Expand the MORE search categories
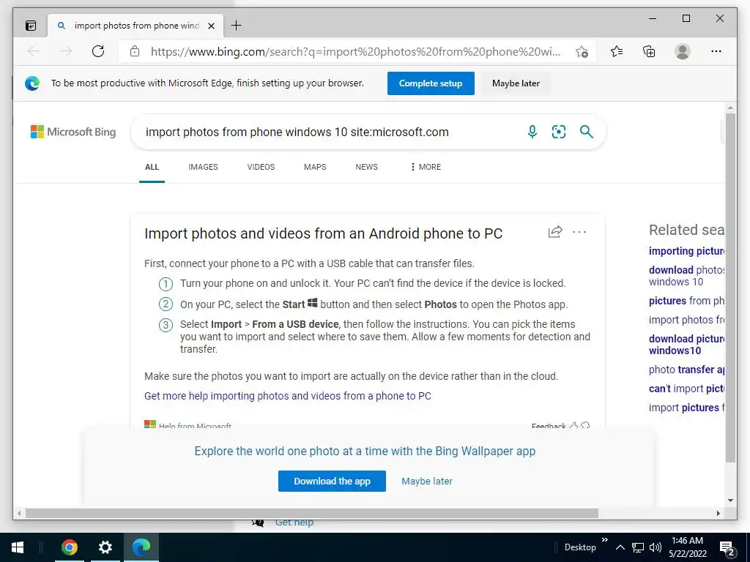Screen dimensions: 750x562 (x=426, y=168)
